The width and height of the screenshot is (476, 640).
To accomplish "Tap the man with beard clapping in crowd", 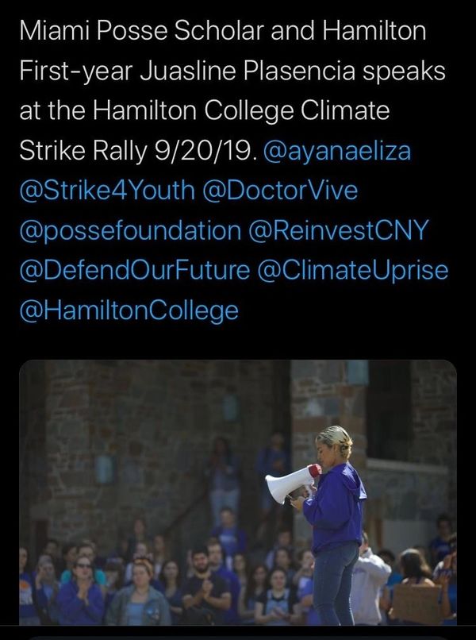I will [x=203, y=581].
